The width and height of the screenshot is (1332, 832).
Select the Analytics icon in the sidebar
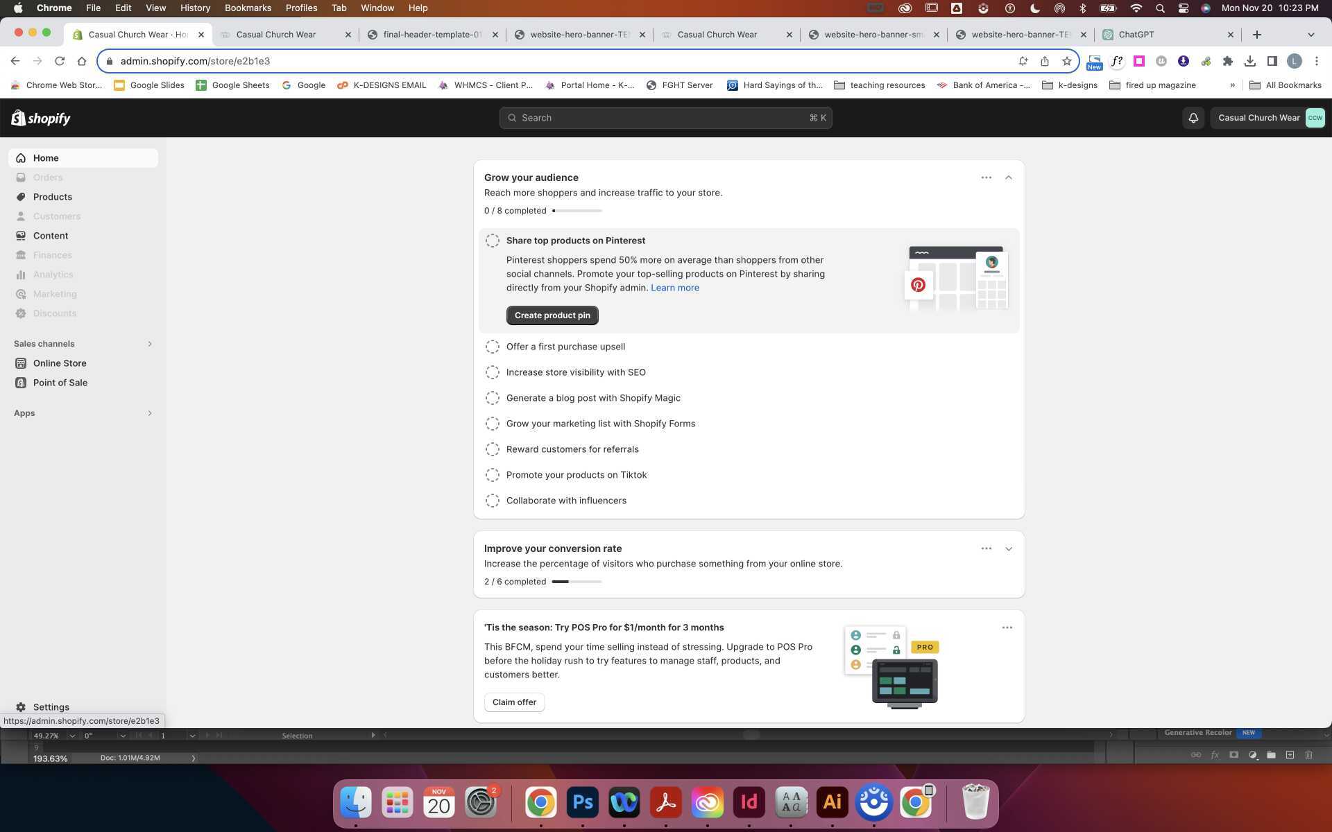pyautogui.click(x=22, y=274)
